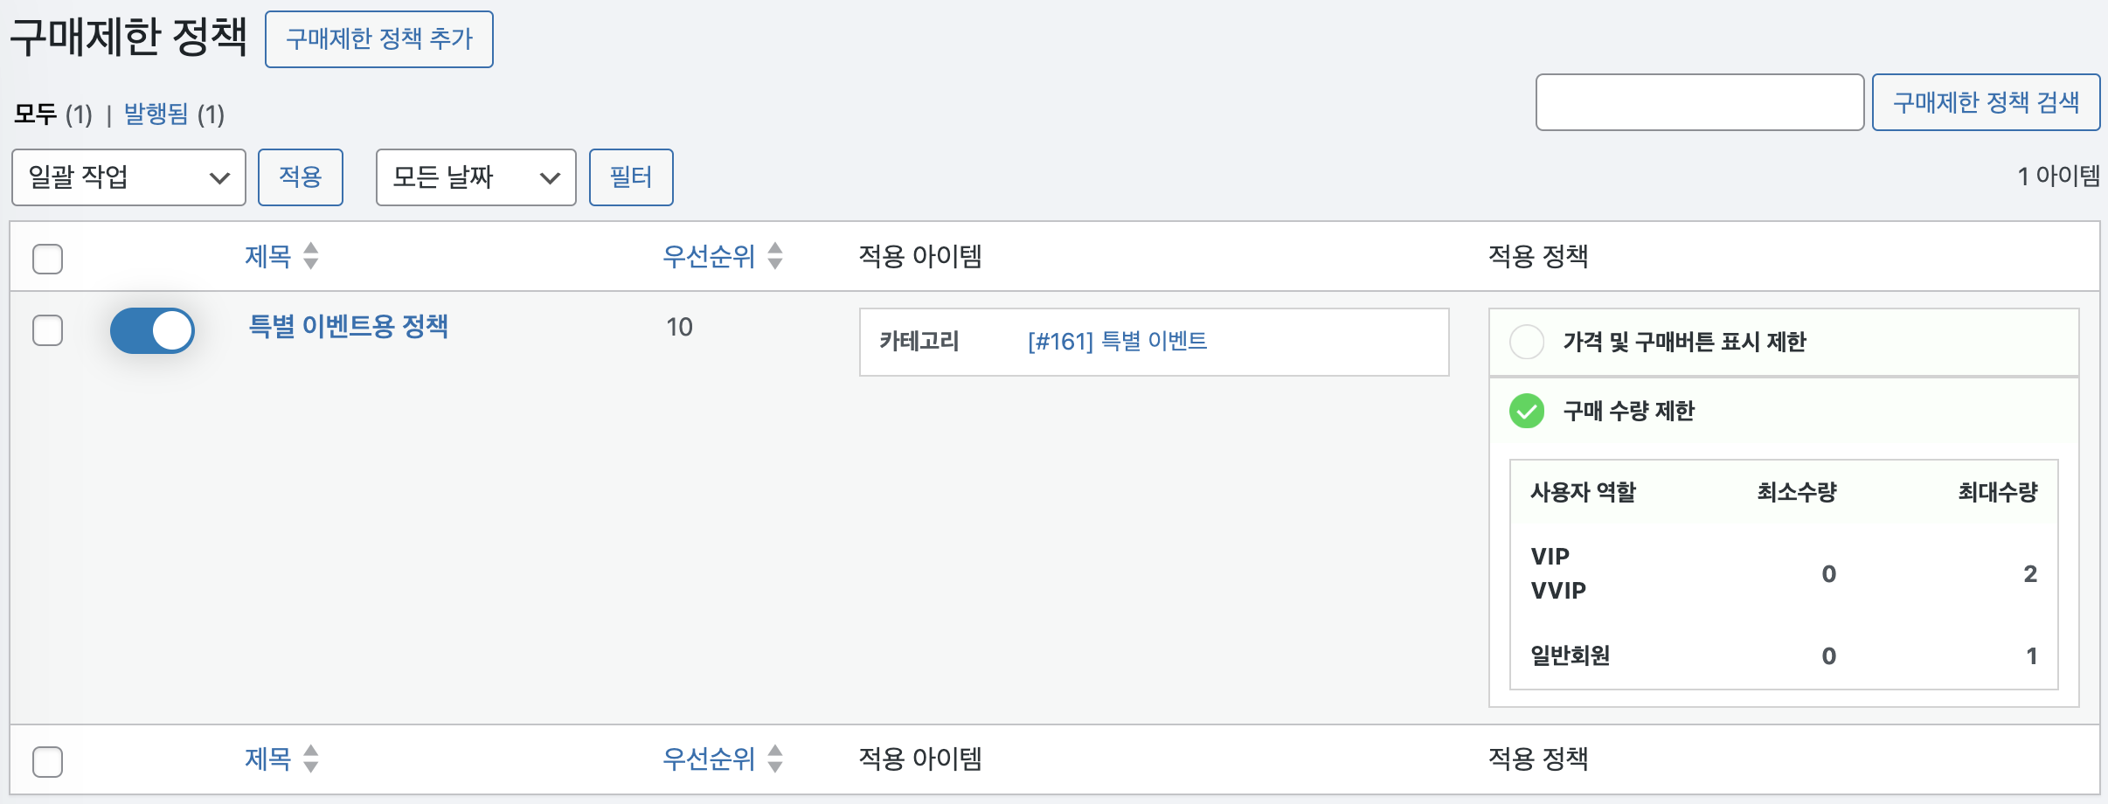Click empty circle for 가격 및 구매버튼 표시 제한
The height and width of the screenshot is (804, 2108).
pyautogui.click(x=1527, y=342)
